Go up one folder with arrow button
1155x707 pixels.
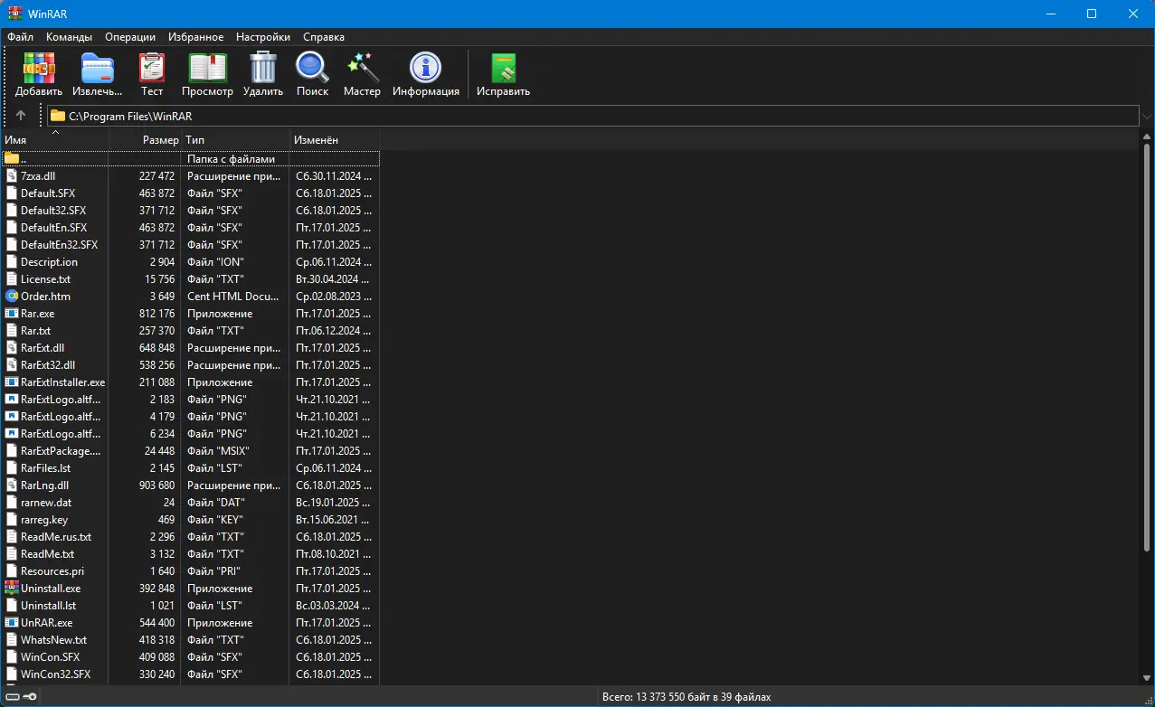pyautogui.click(x=22, y=116)
